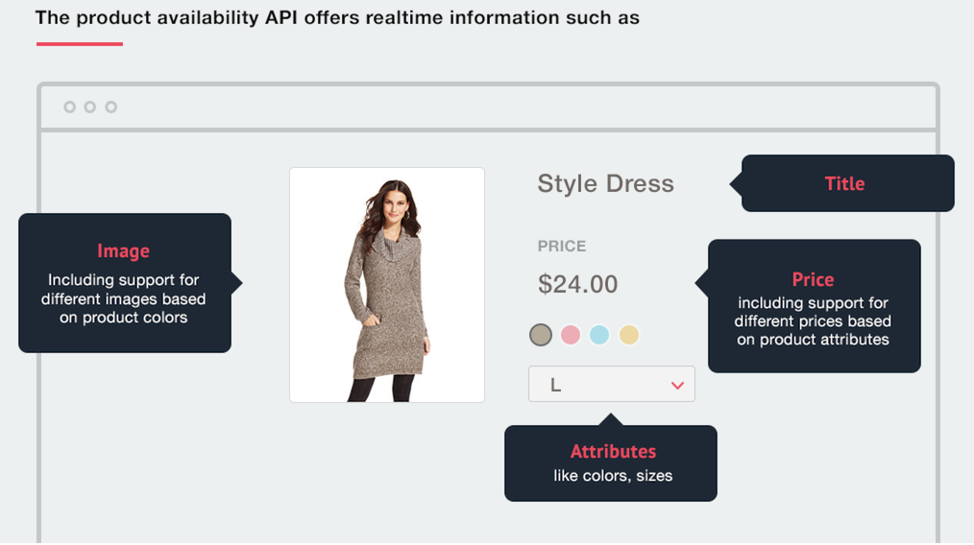Select the light blue color swatch
Image resolution: width=974 pixels, height=545 pixels.
click(x=599, y=335)
